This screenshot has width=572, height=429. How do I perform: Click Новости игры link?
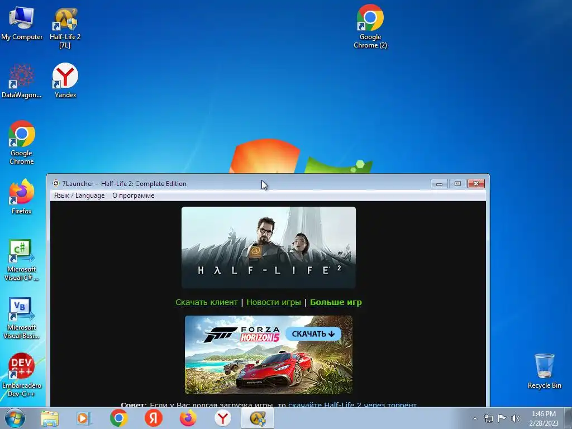274,302
